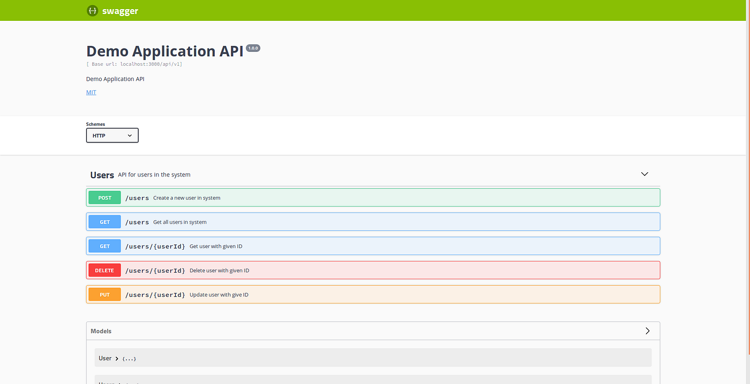Click the GET badge on /users endpoint

(104, 221)
